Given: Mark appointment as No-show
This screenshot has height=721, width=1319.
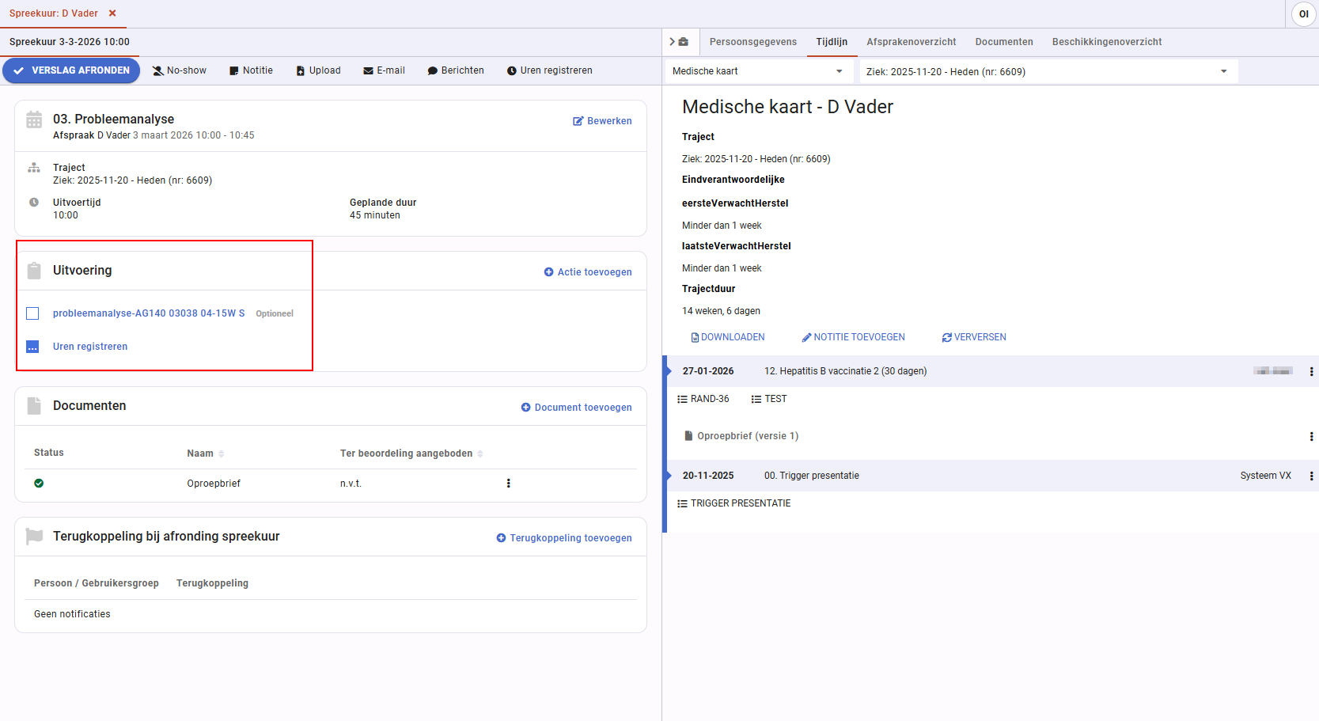Looking at the screenshot, I should pos(180,70).
